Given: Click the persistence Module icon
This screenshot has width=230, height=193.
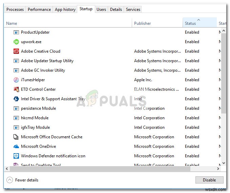Looking at the screenshot, I should coord(16,108).
